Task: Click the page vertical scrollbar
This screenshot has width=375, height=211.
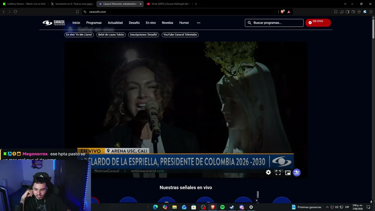Action: pos(373,29)
